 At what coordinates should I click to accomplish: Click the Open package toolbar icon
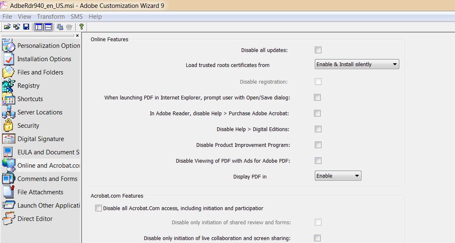pos(7,27)
